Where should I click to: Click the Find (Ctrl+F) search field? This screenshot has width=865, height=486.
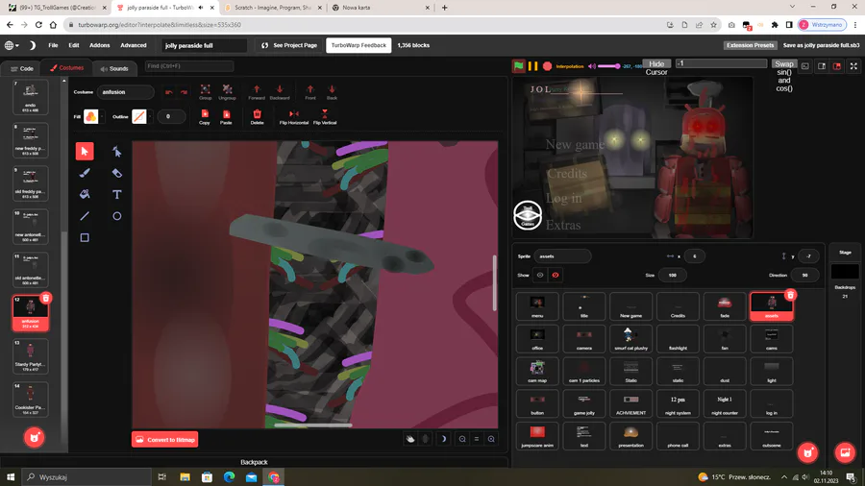coord(188,66)
